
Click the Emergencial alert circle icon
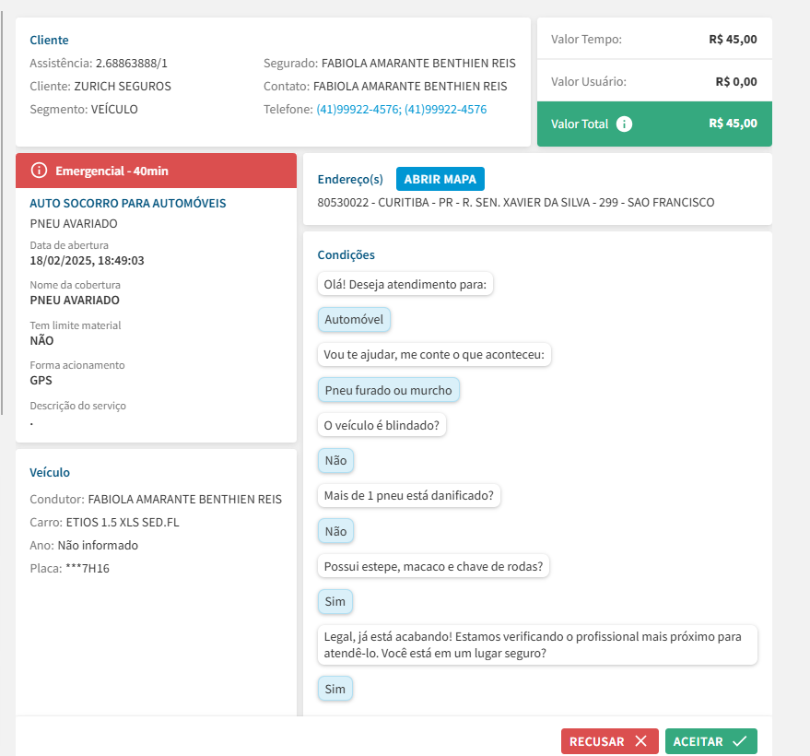tap(39, 171)
